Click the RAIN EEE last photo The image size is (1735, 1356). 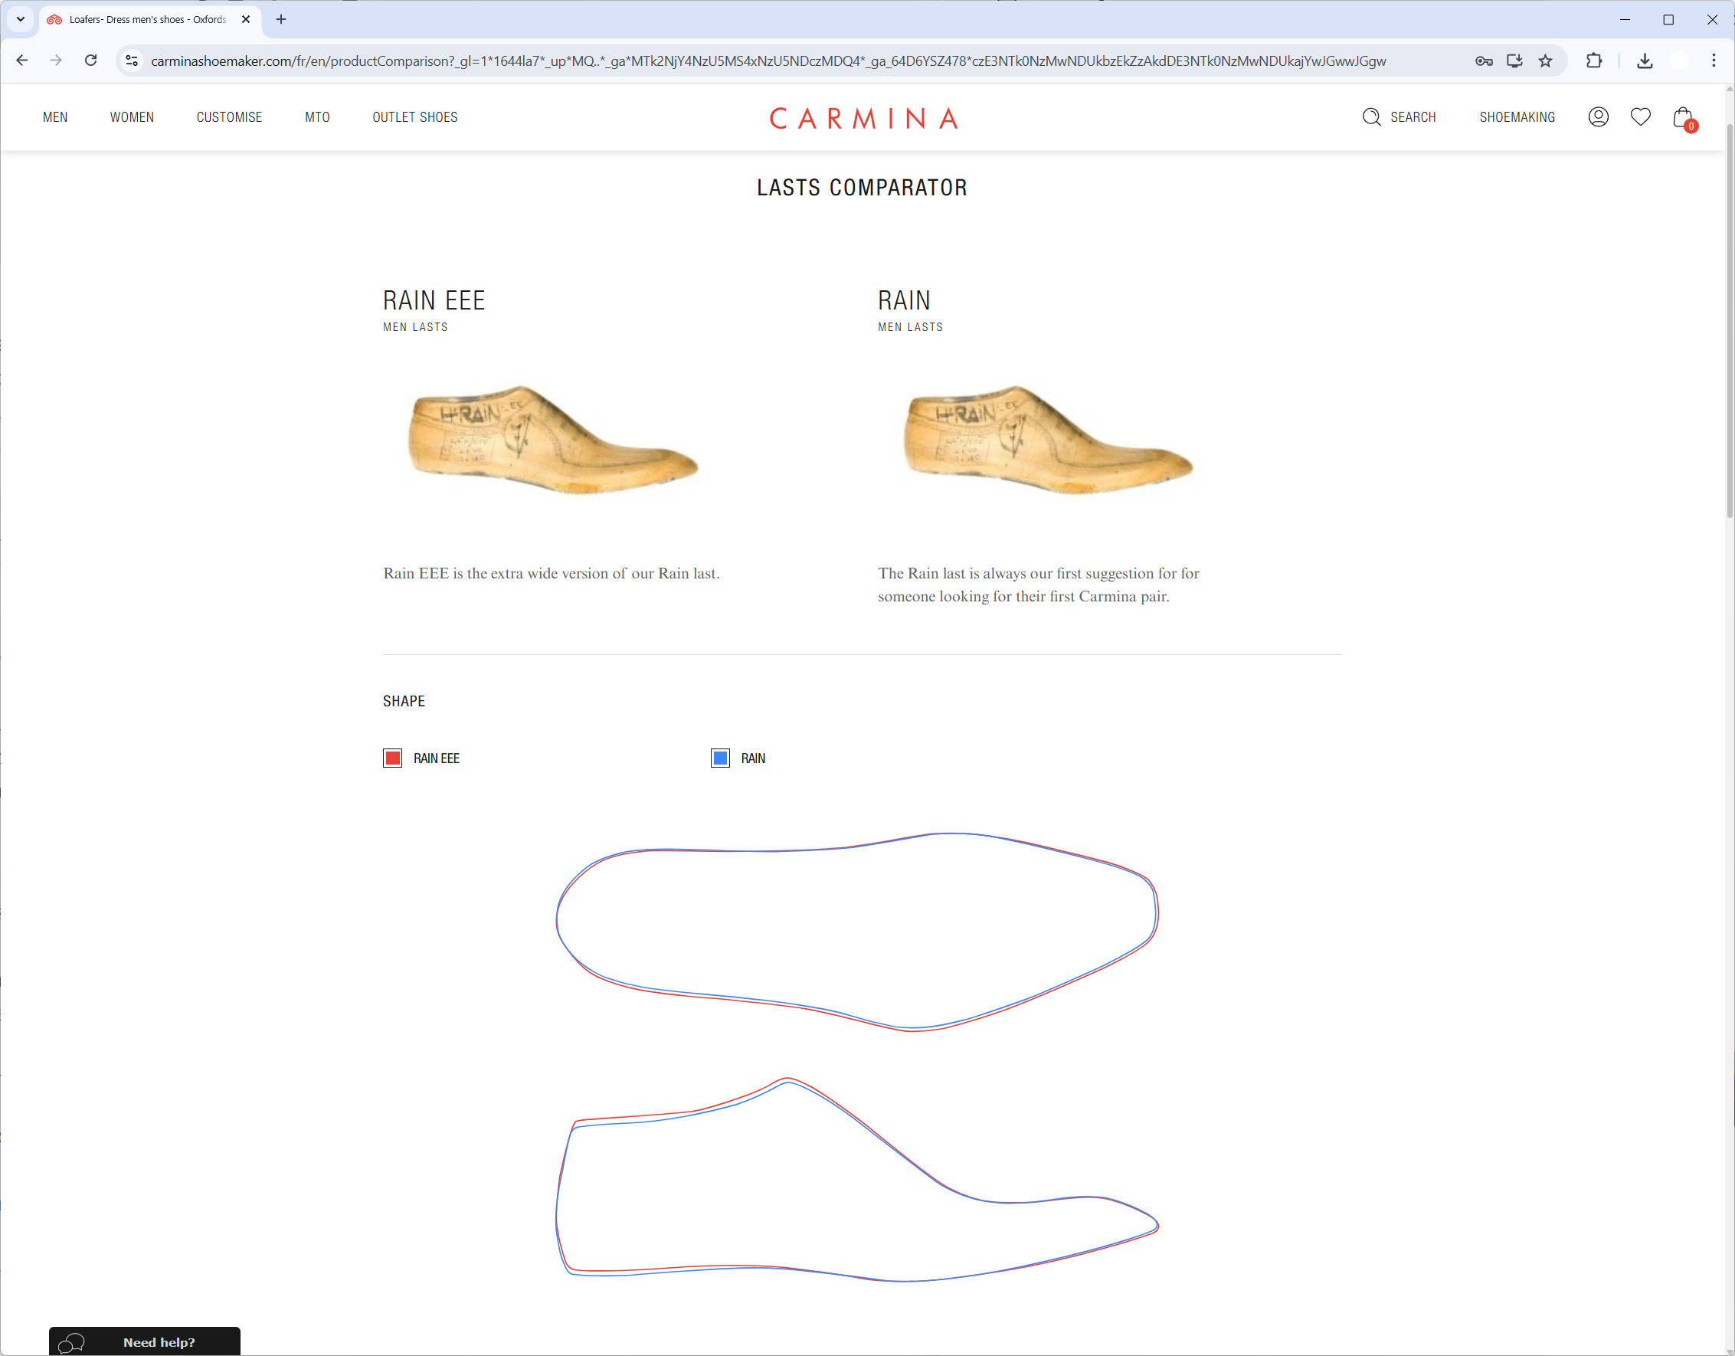tap(553, 439)
